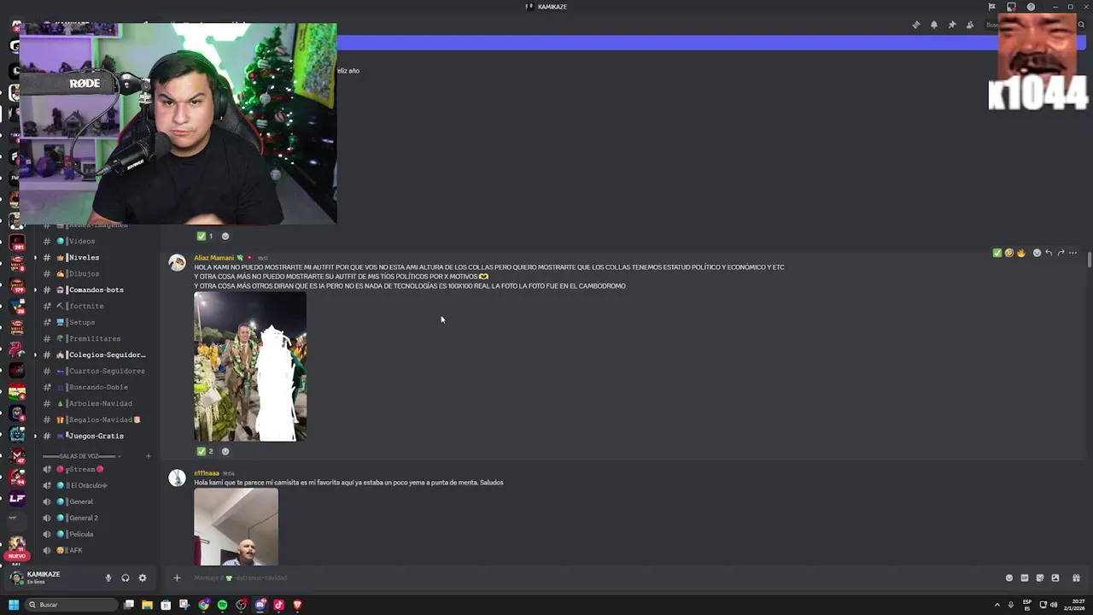Screen dimensions: 1093x615
Task: Open sticker picker in message bar
Action: pyautogui.click(x=1040, y=578)
